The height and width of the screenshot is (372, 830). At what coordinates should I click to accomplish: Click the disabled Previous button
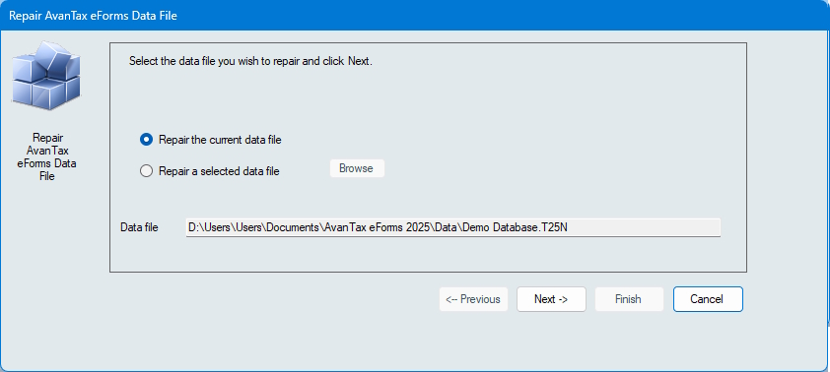473,299
